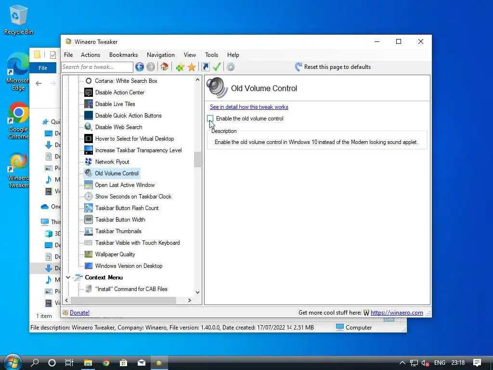Open notification center tray icon

tap(477, 363)
